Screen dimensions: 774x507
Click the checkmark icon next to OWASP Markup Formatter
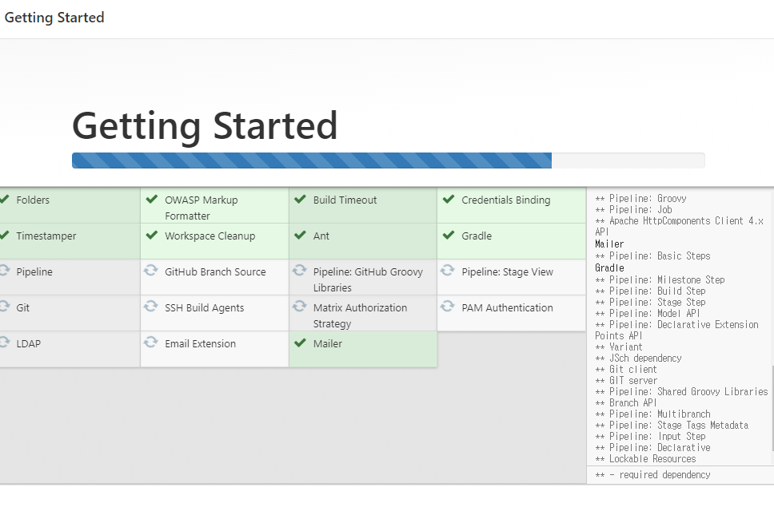[x=152, y=199]
